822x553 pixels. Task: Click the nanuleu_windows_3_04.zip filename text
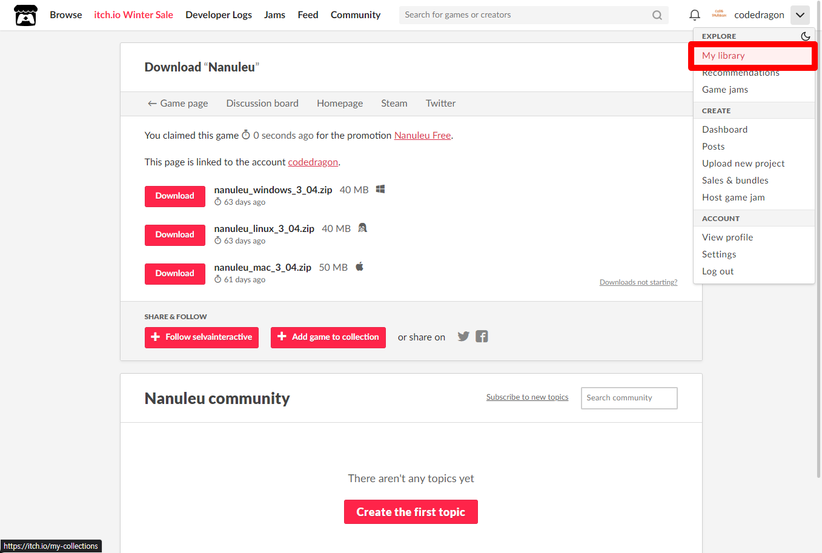tap(273, 190)
